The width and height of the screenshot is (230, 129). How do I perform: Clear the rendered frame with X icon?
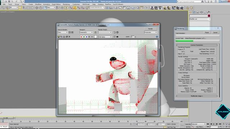coord(69,37)
